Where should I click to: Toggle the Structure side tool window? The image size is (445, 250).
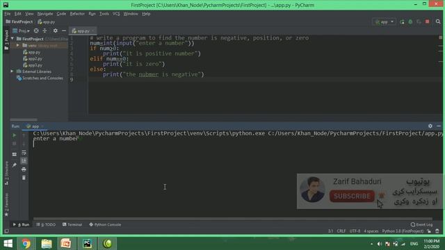[x=6, y=173]
